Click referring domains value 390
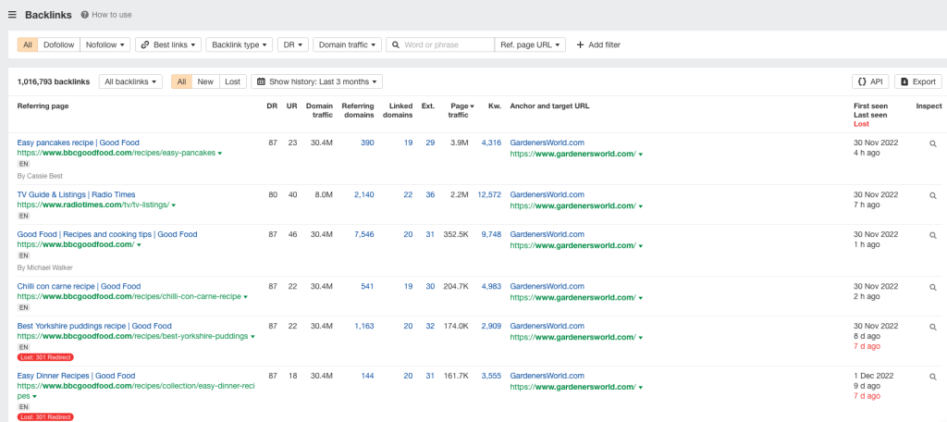Image resolution: width=947 pixels, height=422 pixels. pyautogui.click(x=367, y=143)
